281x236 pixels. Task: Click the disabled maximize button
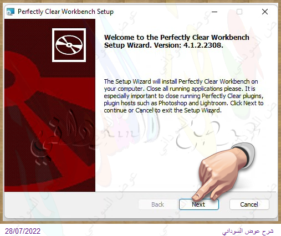tap(239, 12)
